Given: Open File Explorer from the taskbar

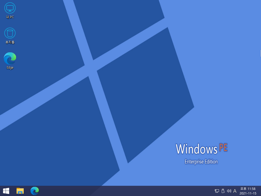Looking at the screenshot, I should (x=20, y=191).
